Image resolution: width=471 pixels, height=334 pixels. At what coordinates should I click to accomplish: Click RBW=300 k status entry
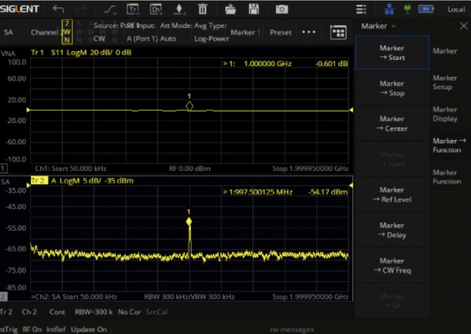point(94,312)
